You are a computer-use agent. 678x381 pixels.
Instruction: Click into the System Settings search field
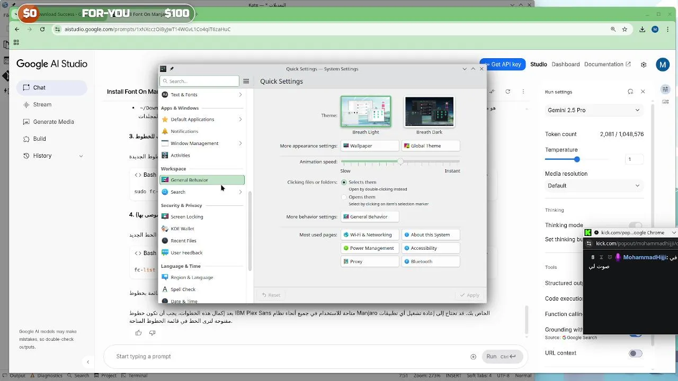(200, 81)
